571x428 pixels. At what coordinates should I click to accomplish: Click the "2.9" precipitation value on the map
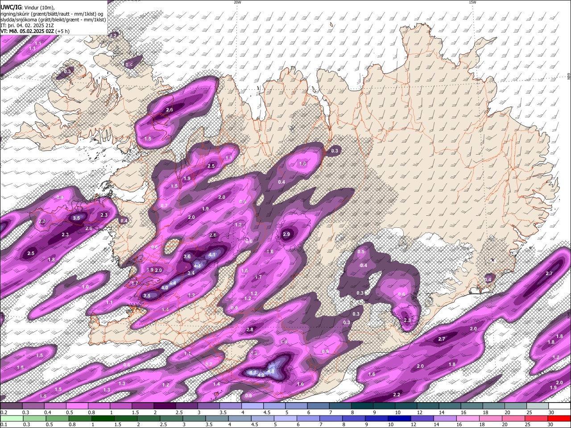[x=286, y=234]
